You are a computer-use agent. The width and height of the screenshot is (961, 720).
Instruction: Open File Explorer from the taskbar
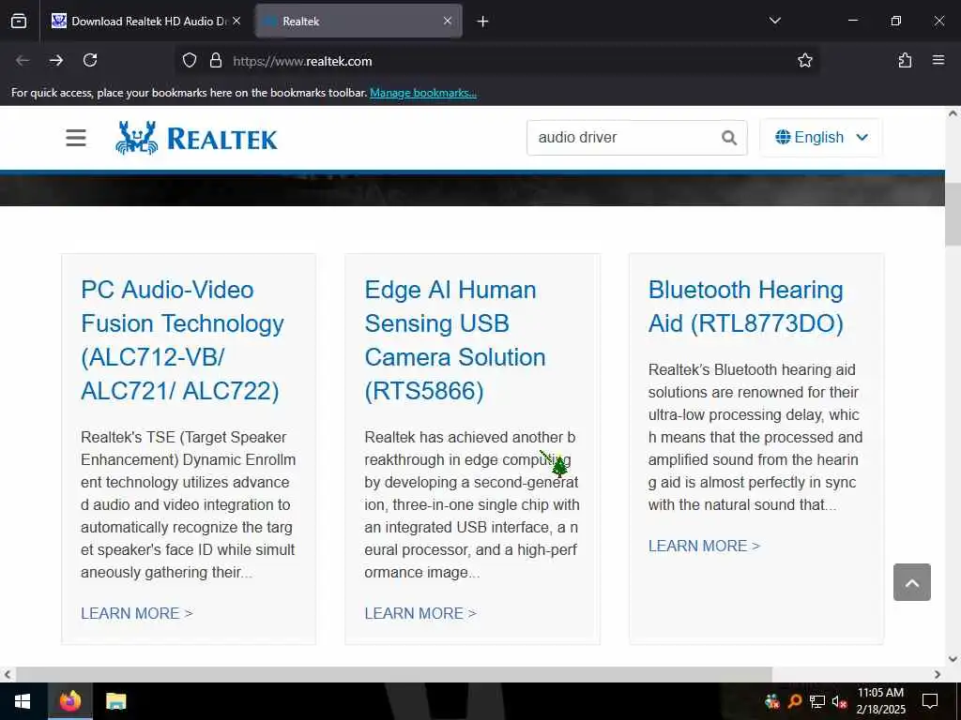tap(115, 701)
